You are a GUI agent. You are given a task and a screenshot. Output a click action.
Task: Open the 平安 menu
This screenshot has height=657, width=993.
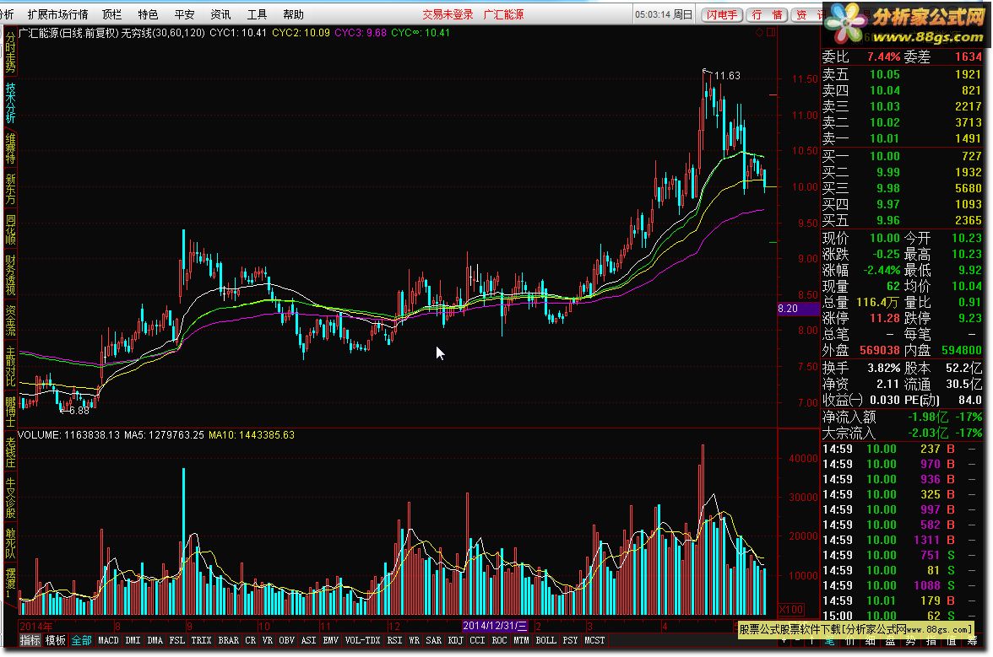(x=184, y=13)
